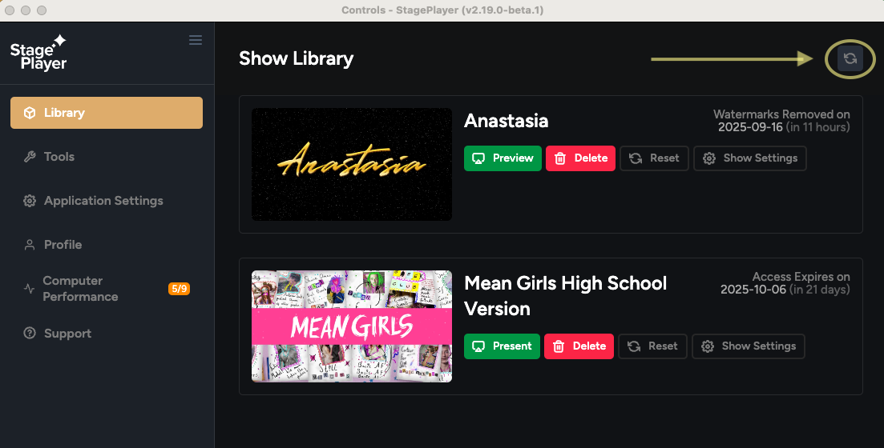Open the Library section

(x=107, y=113)
